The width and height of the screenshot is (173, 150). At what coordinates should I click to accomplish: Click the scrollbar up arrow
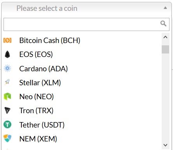165,37
